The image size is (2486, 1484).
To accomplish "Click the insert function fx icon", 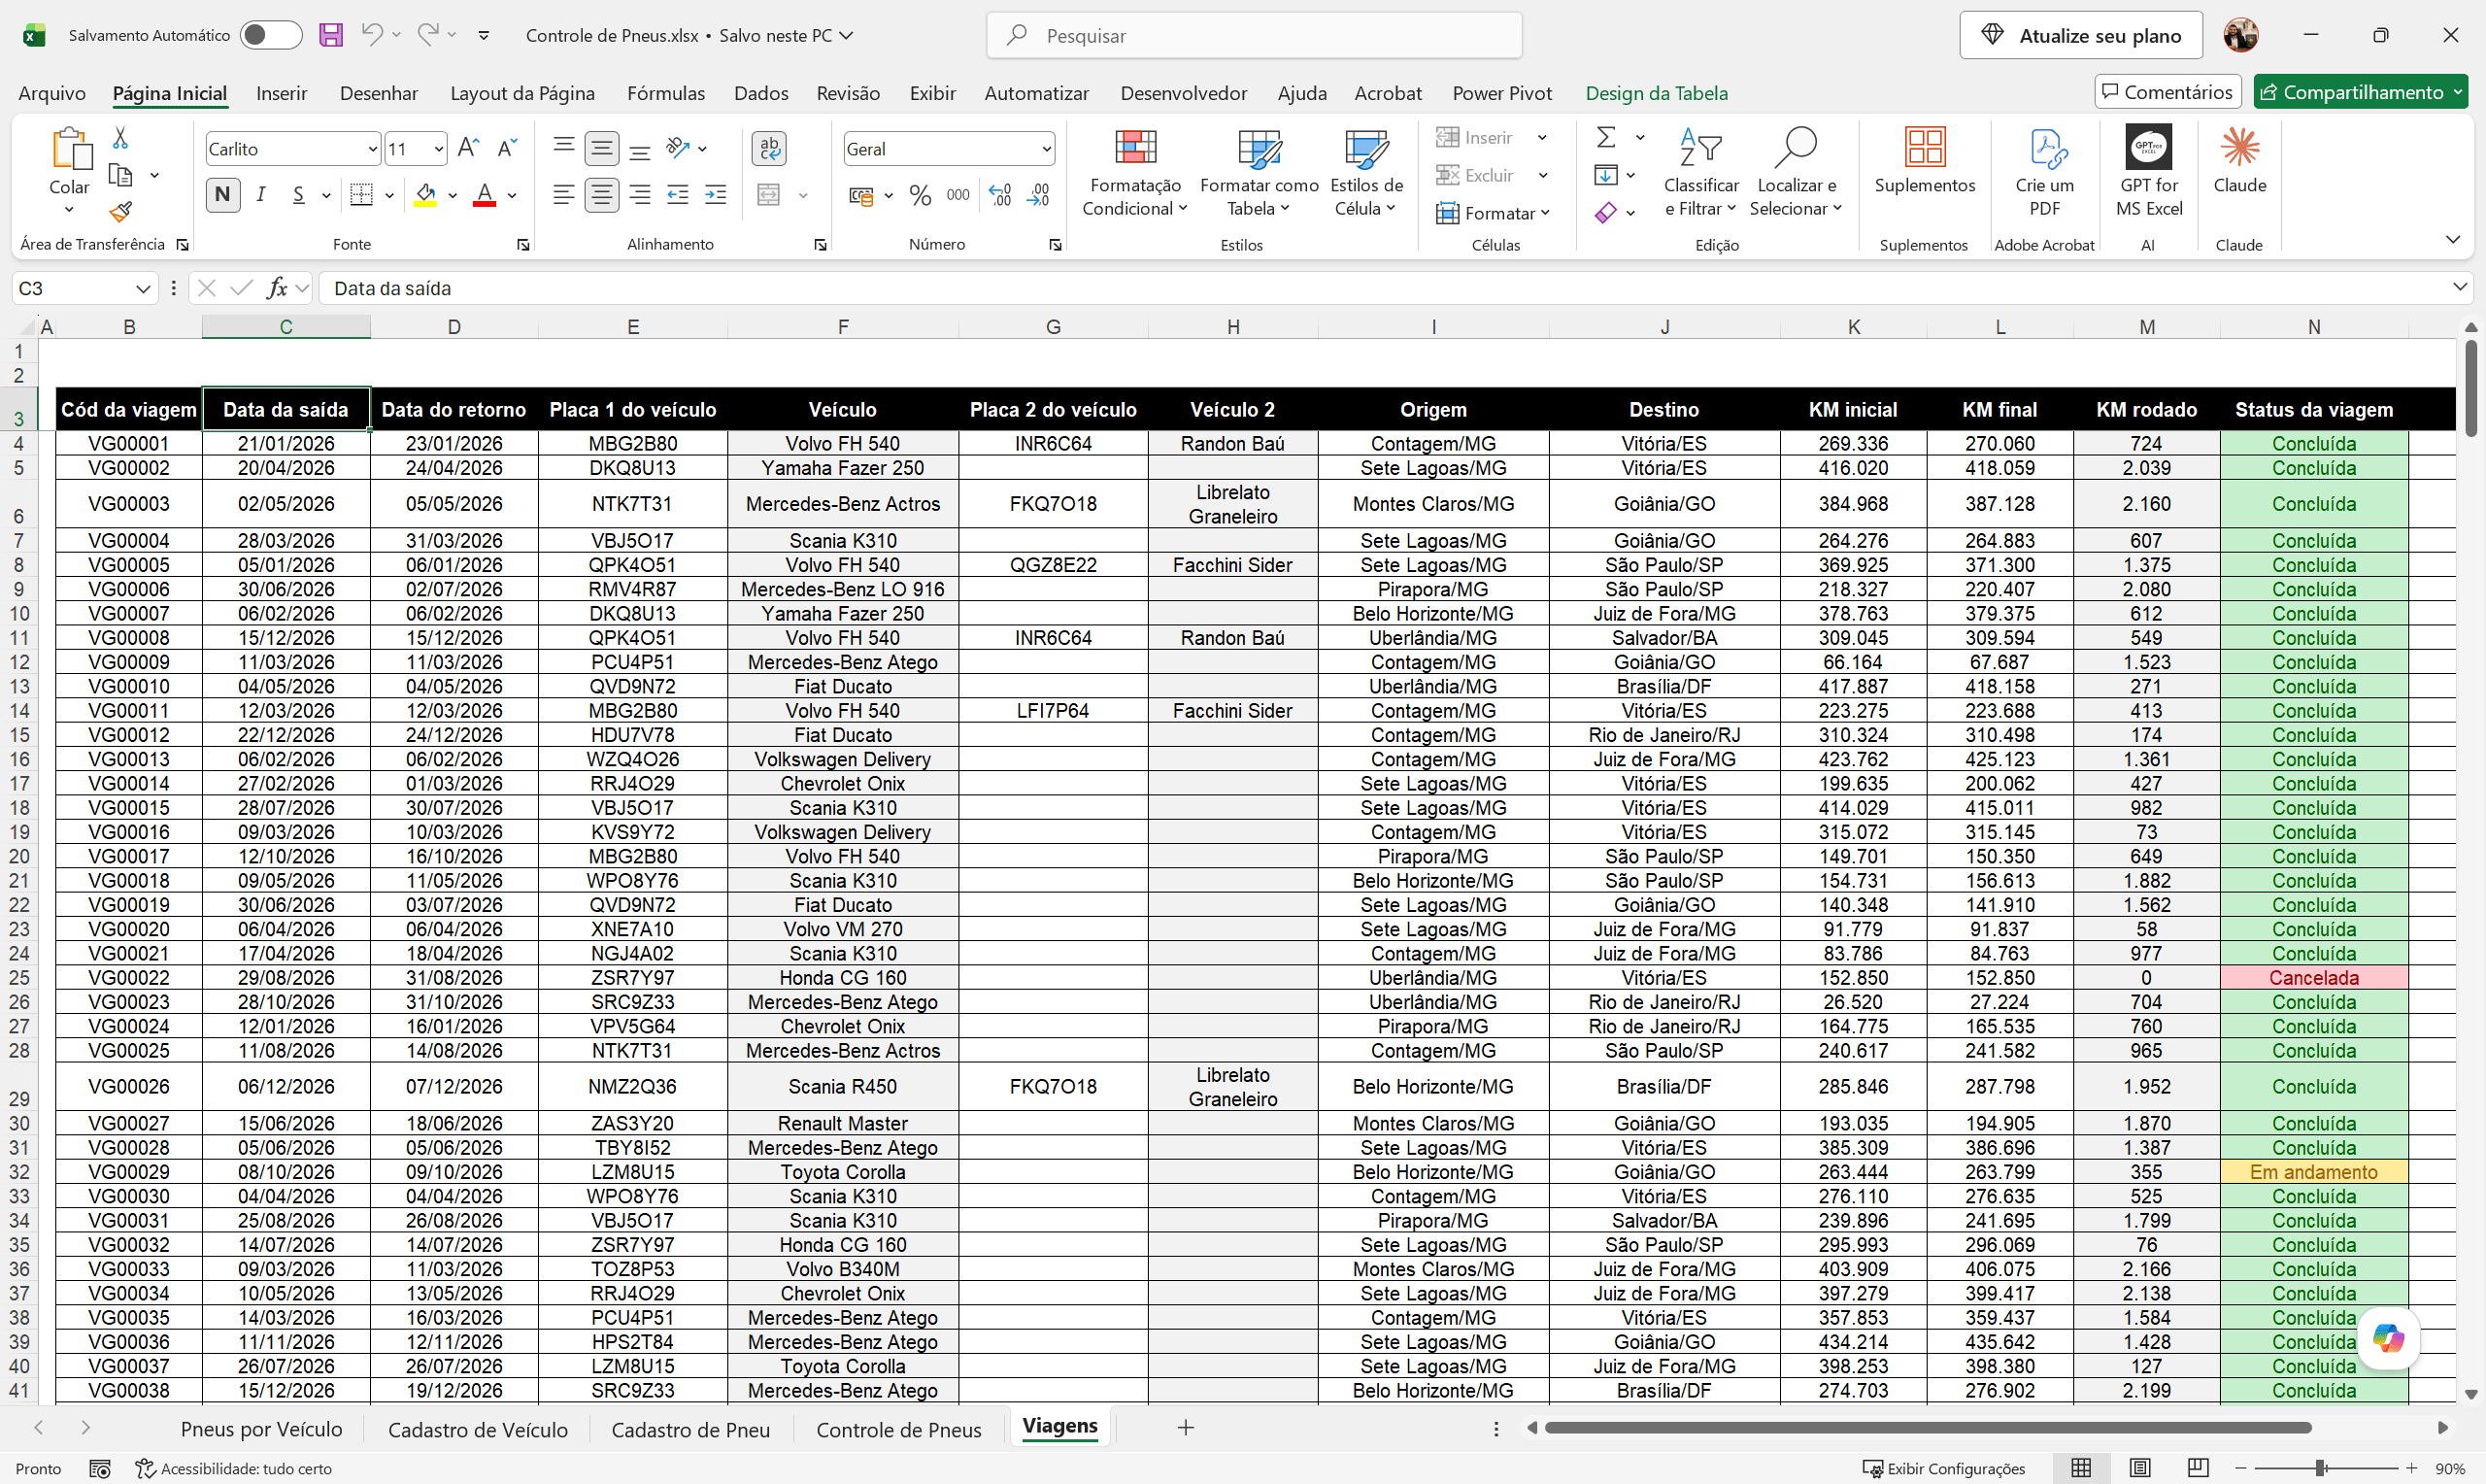I will pyautogui.click(x=277, y=288).
